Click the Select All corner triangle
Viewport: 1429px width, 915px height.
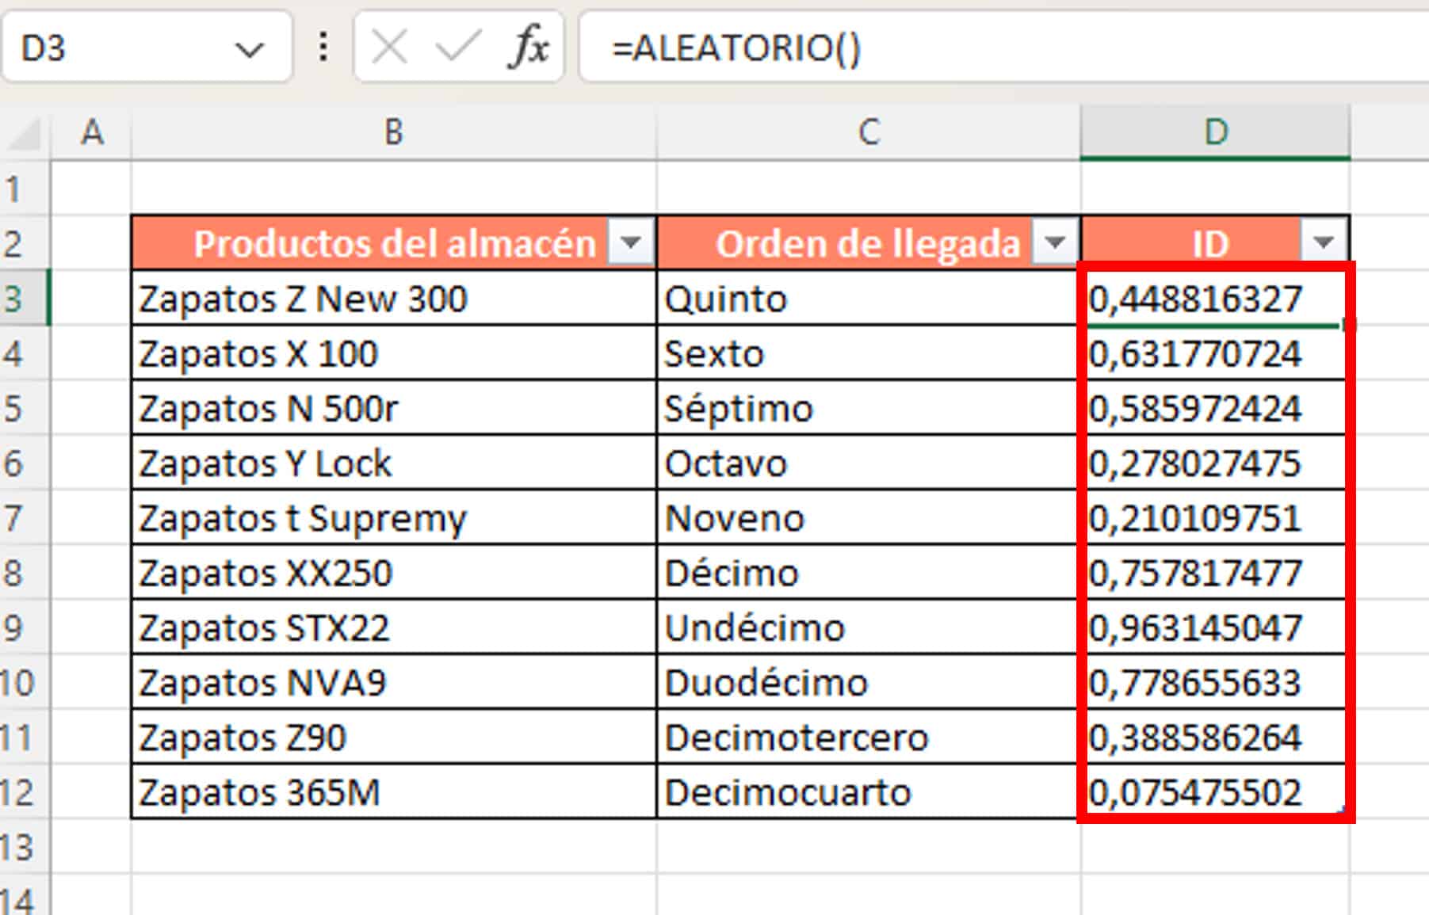(25, 133)
